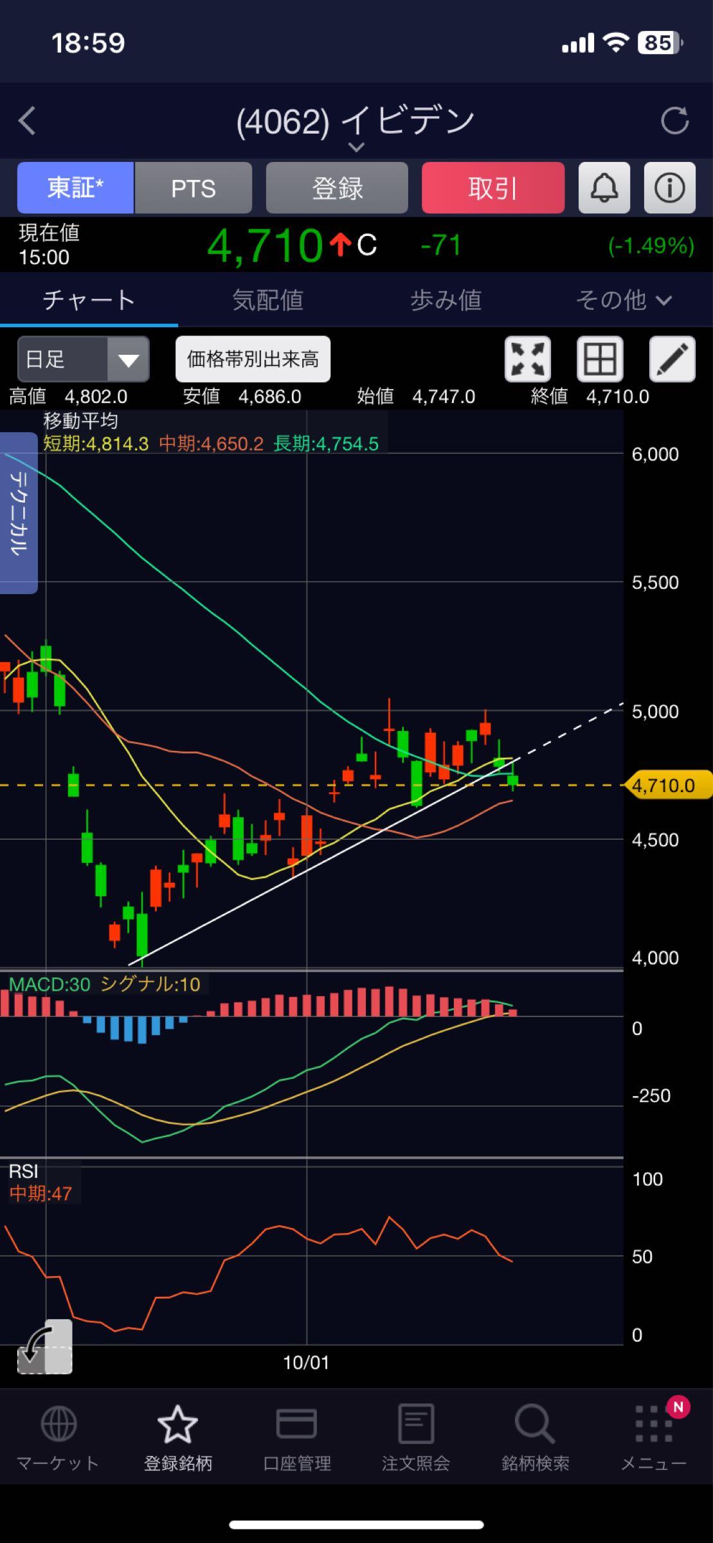Switch to 気配値 tab
This screenshot has width=713, height=1543.
pyautogui.click(x=267, y=300)
